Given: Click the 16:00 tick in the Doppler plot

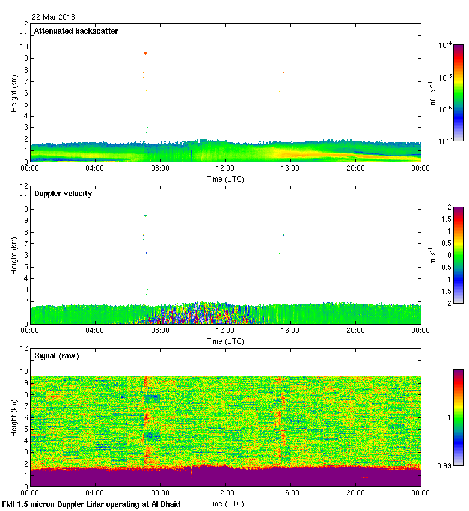Looking at the screenshot, I should pos(290,331).
